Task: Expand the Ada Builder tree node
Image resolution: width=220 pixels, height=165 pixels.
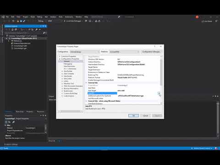Action: (x=62, y=71)
